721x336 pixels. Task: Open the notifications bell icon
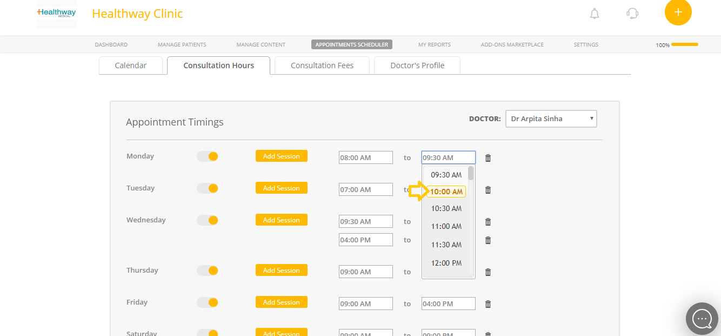coord(595,14)
